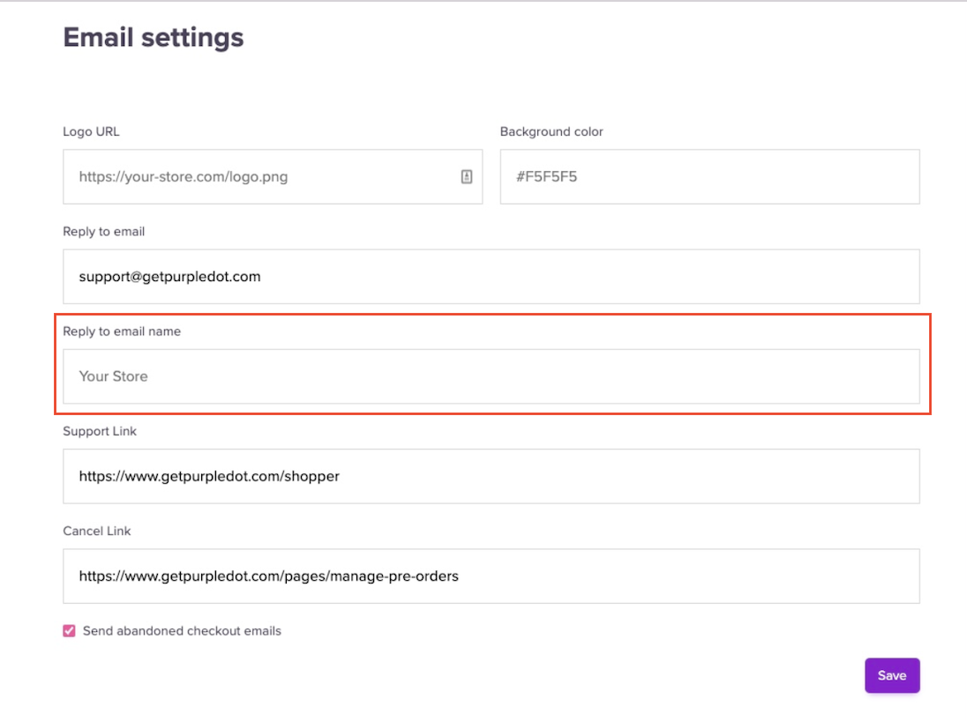Click the 'Reply to email' label
Viewport: 967px width, 721px height.
tap(103, 232)
